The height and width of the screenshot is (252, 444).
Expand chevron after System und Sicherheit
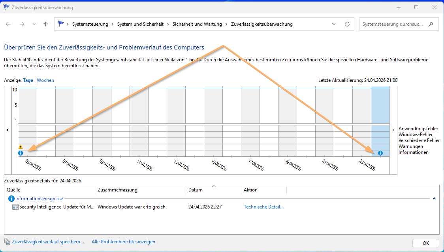(x=168, y=25)
